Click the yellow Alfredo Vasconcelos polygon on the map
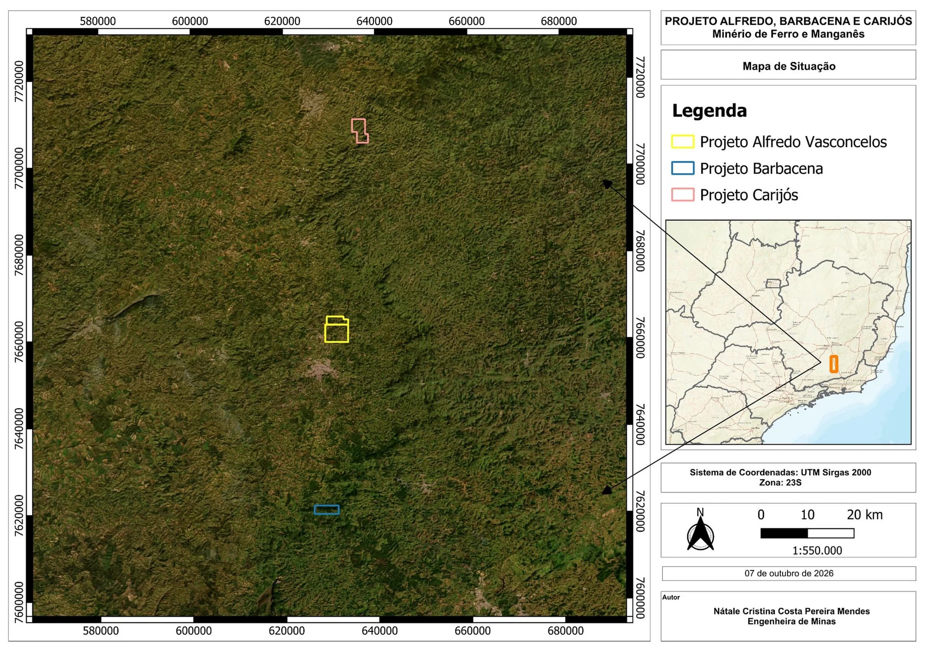 337,329
